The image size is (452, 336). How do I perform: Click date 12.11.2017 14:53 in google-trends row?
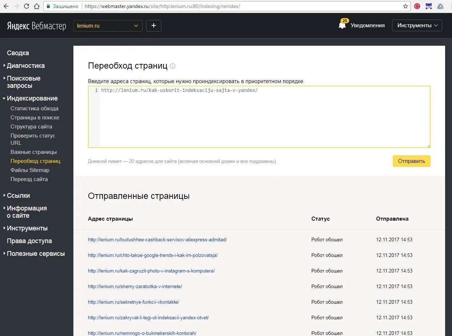[x=394, y=255]
